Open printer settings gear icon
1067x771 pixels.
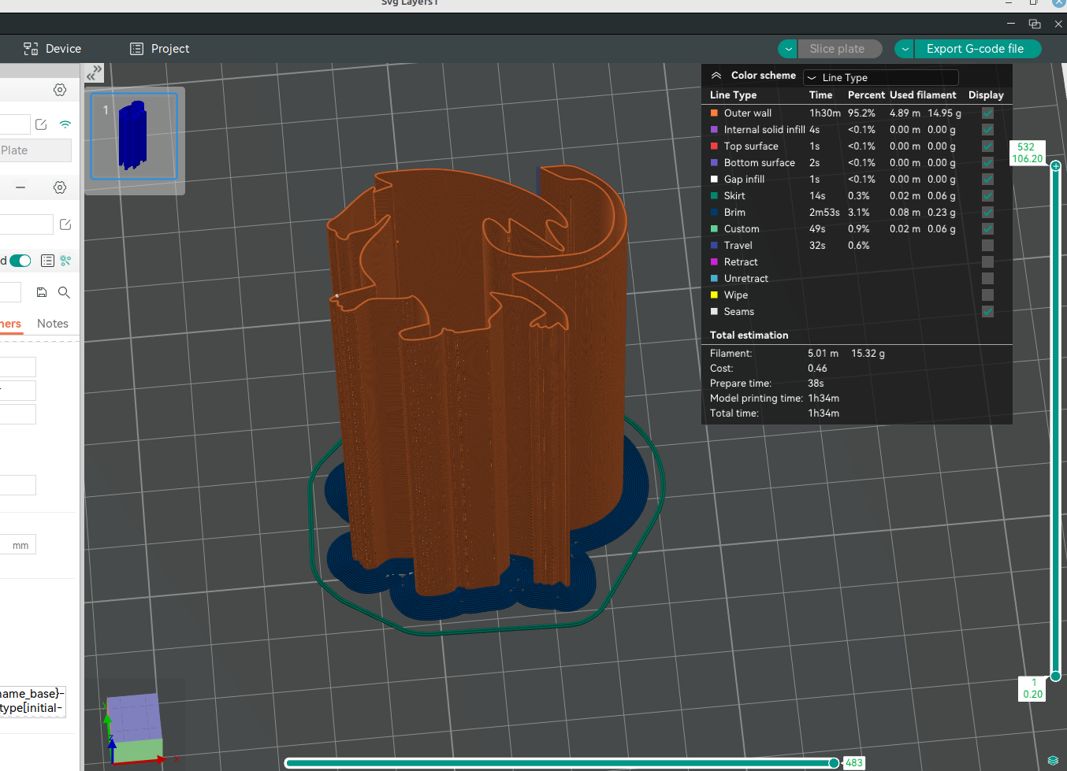coord(60,90)
